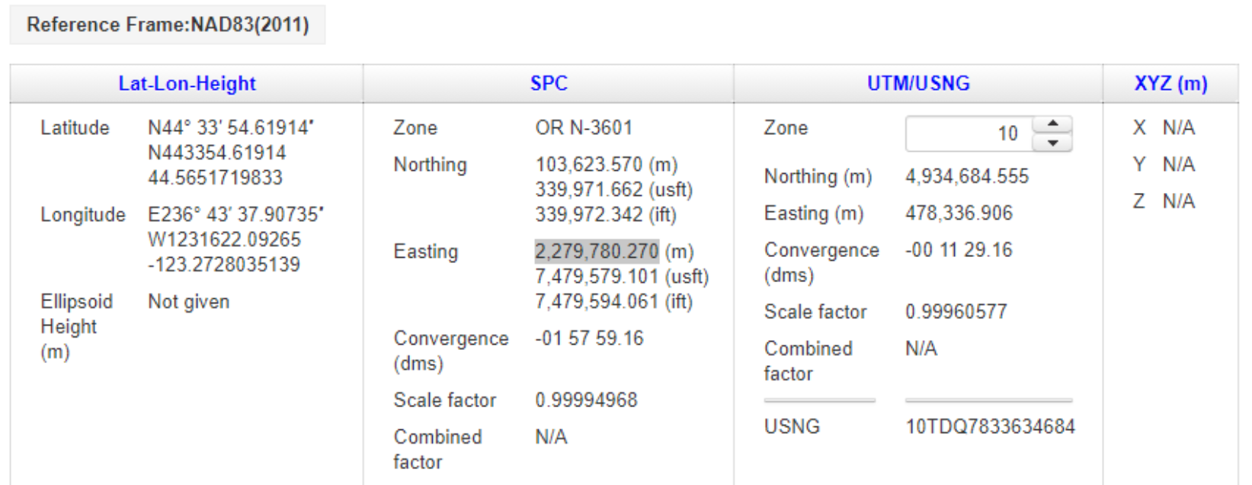Click the SPC column header
This screenshot has width=1252, height=485.
551,83
